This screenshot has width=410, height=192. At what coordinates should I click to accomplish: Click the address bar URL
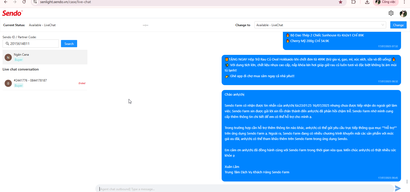point(66,2)
